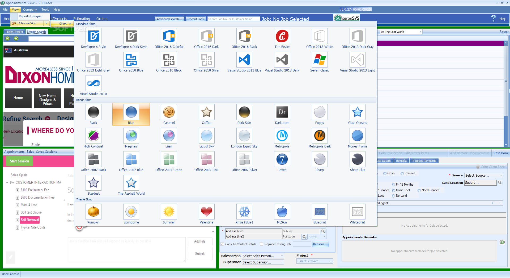Choose the DevExpress Dark Style skin

[x=131, y=36]
